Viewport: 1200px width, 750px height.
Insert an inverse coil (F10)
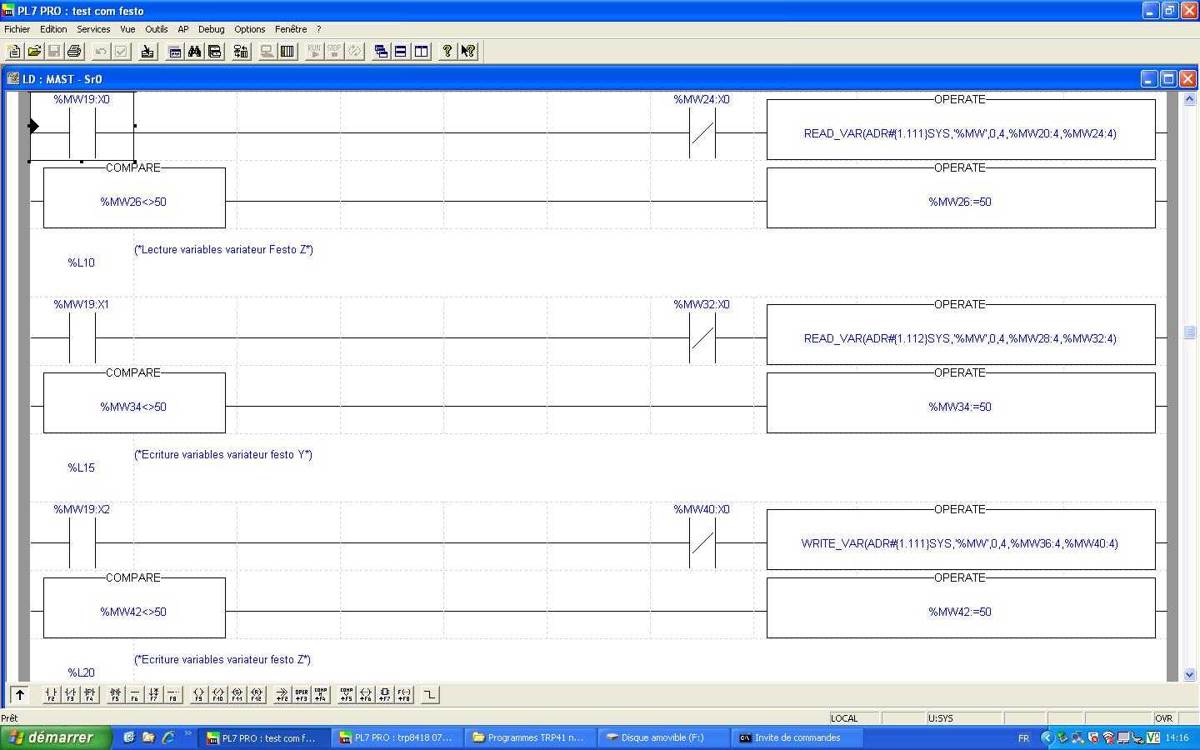click(217, 694)
